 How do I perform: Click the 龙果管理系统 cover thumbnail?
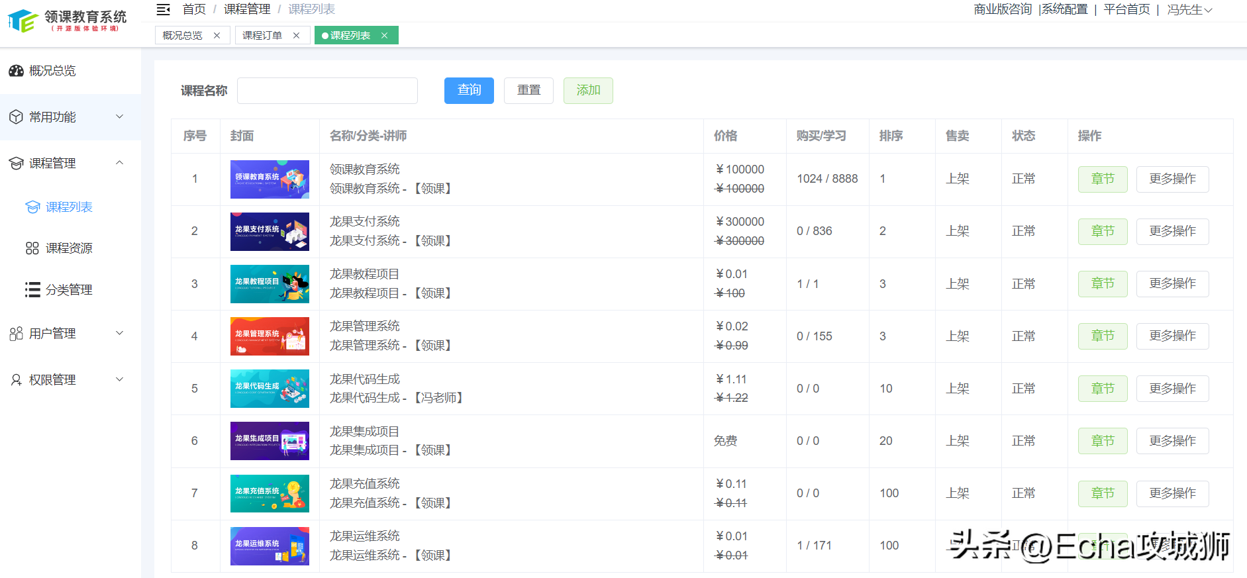[x=270, y=336]
